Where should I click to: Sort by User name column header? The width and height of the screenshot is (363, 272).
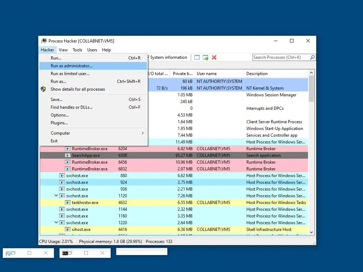(x=219, y=74)
